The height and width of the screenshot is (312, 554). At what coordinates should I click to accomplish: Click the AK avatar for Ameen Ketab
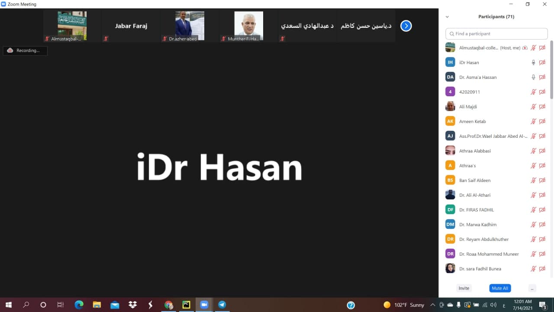point(450,121)
